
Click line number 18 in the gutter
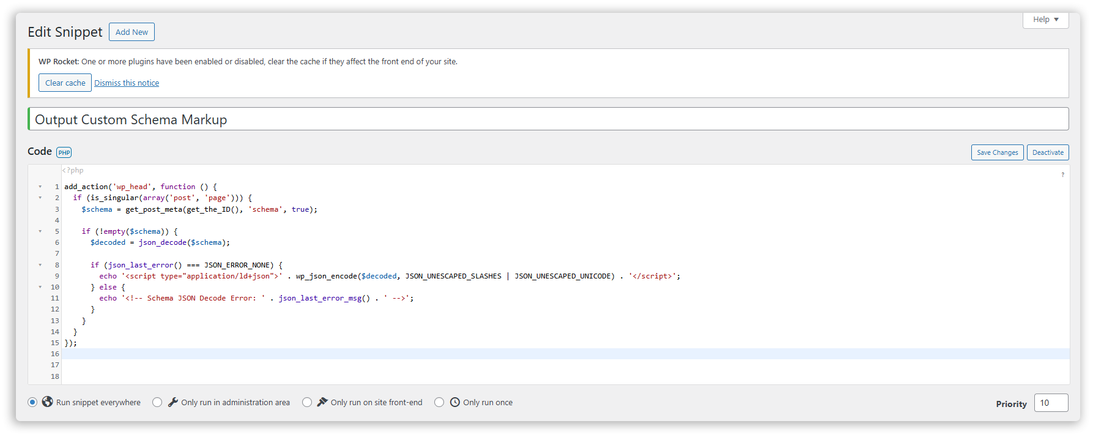pyautogui.click(x=55, y=376)
